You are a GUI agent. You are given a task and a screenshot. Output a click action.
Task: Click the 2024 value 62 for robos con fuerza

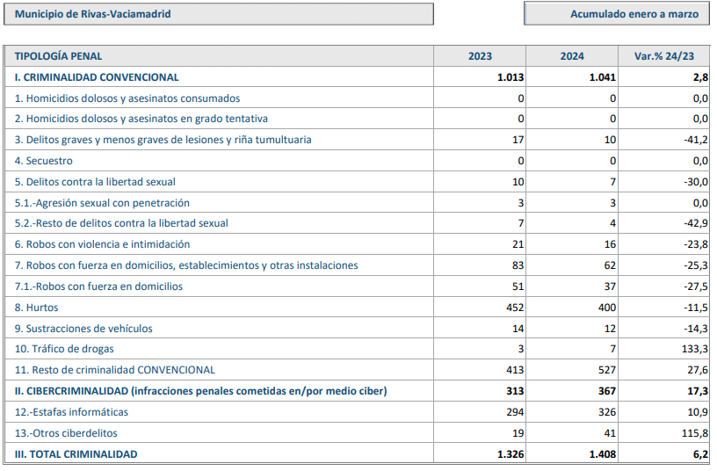(x=610, y=265)
